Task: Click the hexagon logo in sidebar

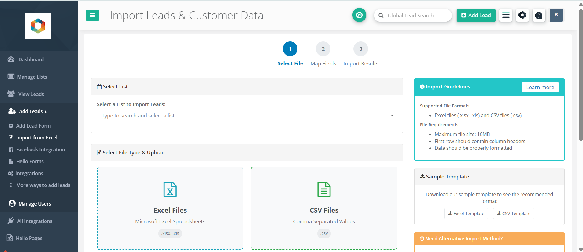Action: click(x=38, y=26)
